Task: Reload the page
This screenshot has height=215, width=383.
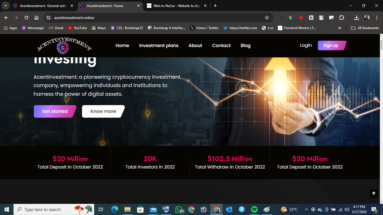Action: (26, 18)
